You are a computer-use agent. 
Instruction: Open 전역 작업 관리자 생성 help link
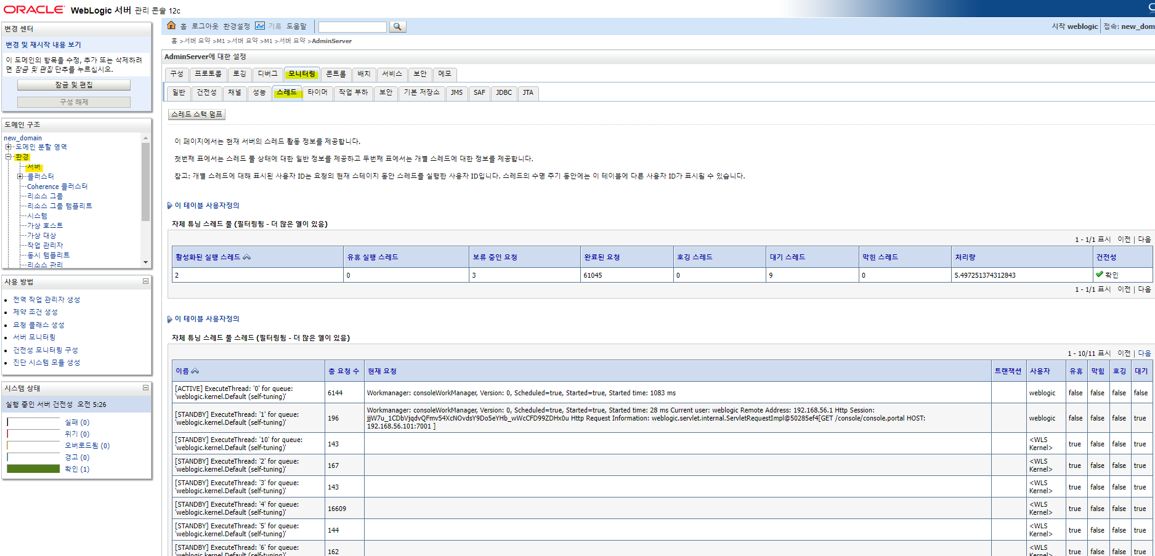pos(47,300)
